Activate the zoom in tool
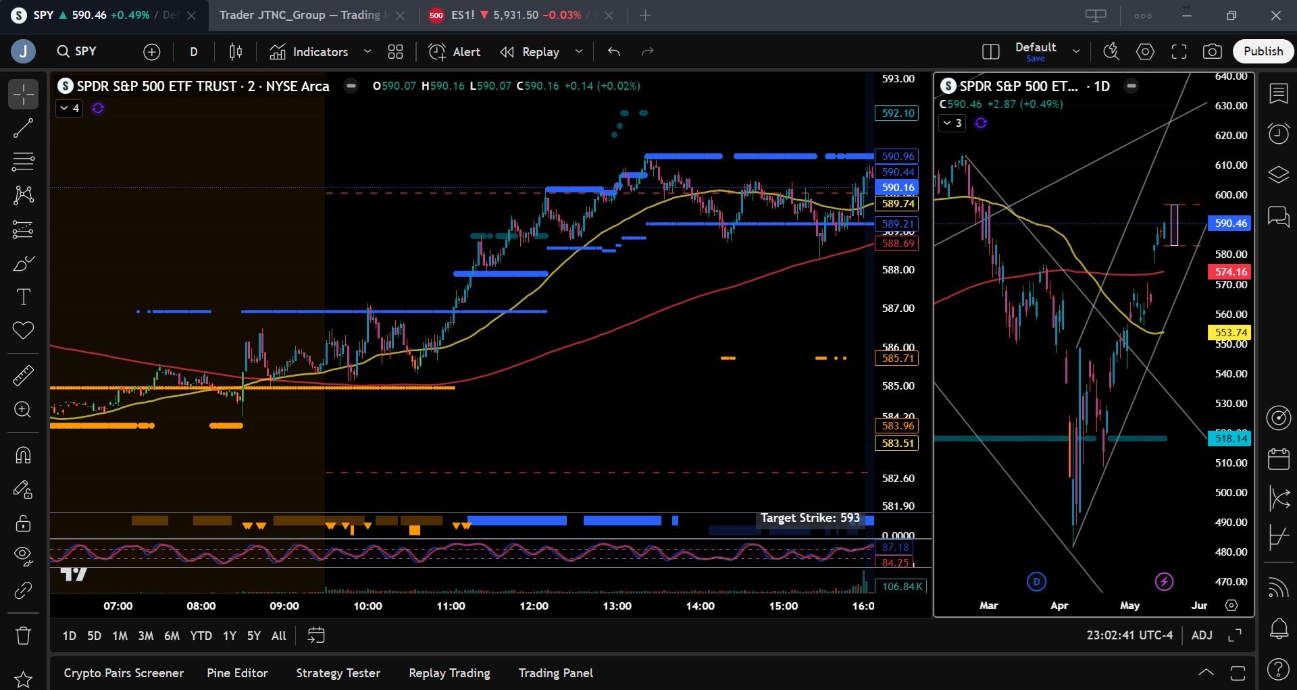Image resolution: width=1297 pixels, height=690 pixels. (23, 410)
